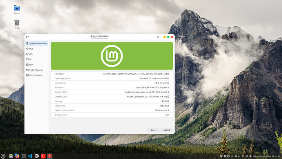
Task: Open System Reports in the sidebar
Action: [36, 70]
